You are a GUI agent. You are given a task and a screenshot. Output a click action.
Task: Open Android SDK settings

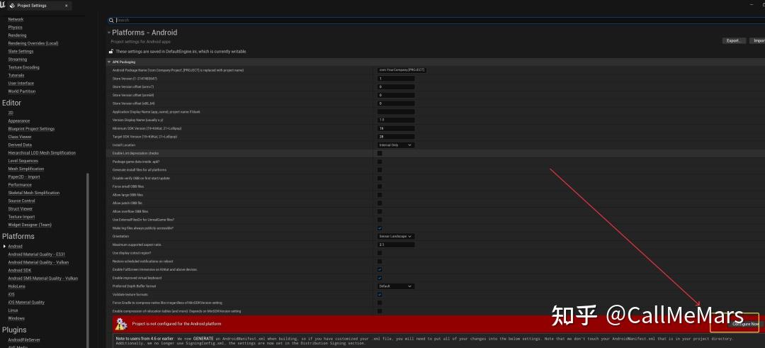(x=20, y=271)
